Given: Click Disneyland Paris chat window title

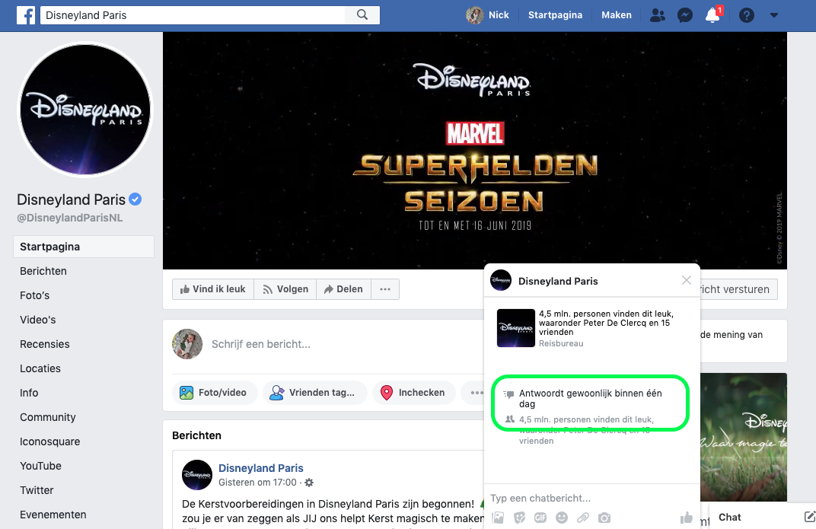Looking at the screenshot, I should [558, 282].
